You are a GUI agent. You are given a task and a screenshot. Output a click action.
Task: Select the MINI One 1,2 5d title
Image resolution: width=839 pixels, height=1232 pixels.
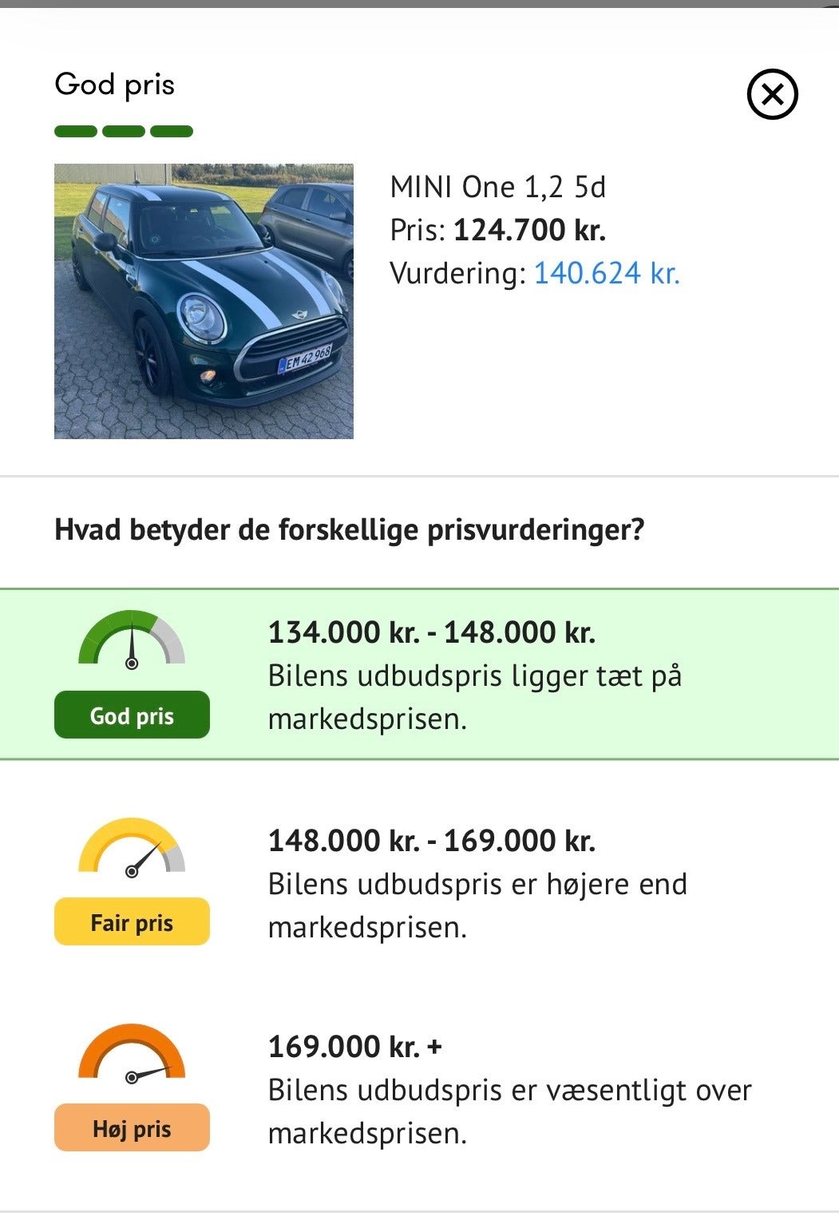click(x=497, y=187)
